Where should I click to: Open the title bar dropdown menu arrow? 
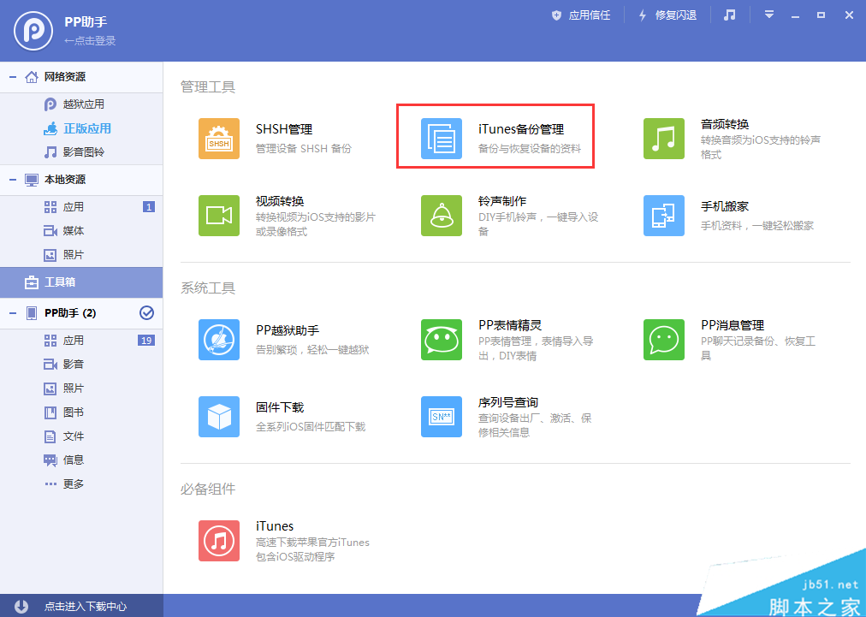(769, 15)
